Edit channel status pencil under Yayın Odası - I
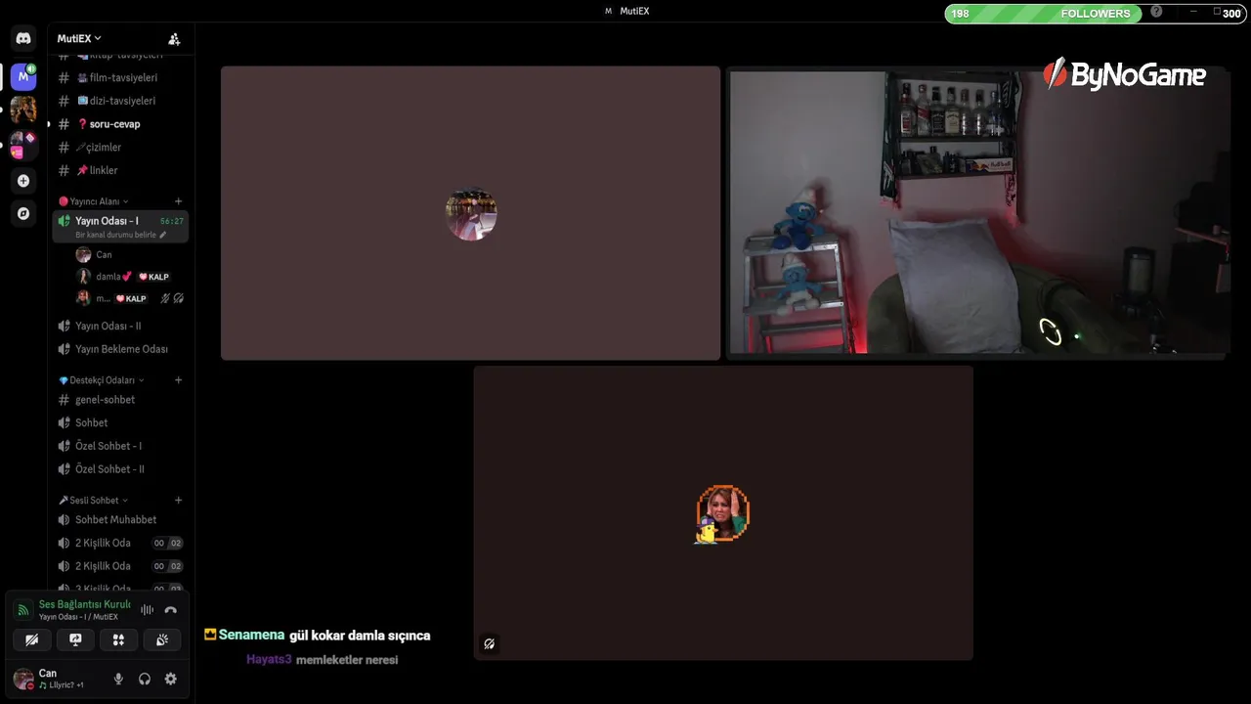The width and height of the screenshot is (1251, 704). coord(163,235)
